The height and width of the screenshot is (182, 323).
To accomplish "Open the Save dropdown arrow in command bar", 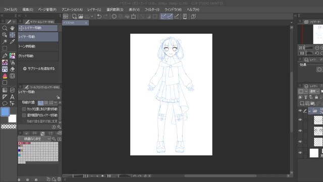I will click(92, 17).
